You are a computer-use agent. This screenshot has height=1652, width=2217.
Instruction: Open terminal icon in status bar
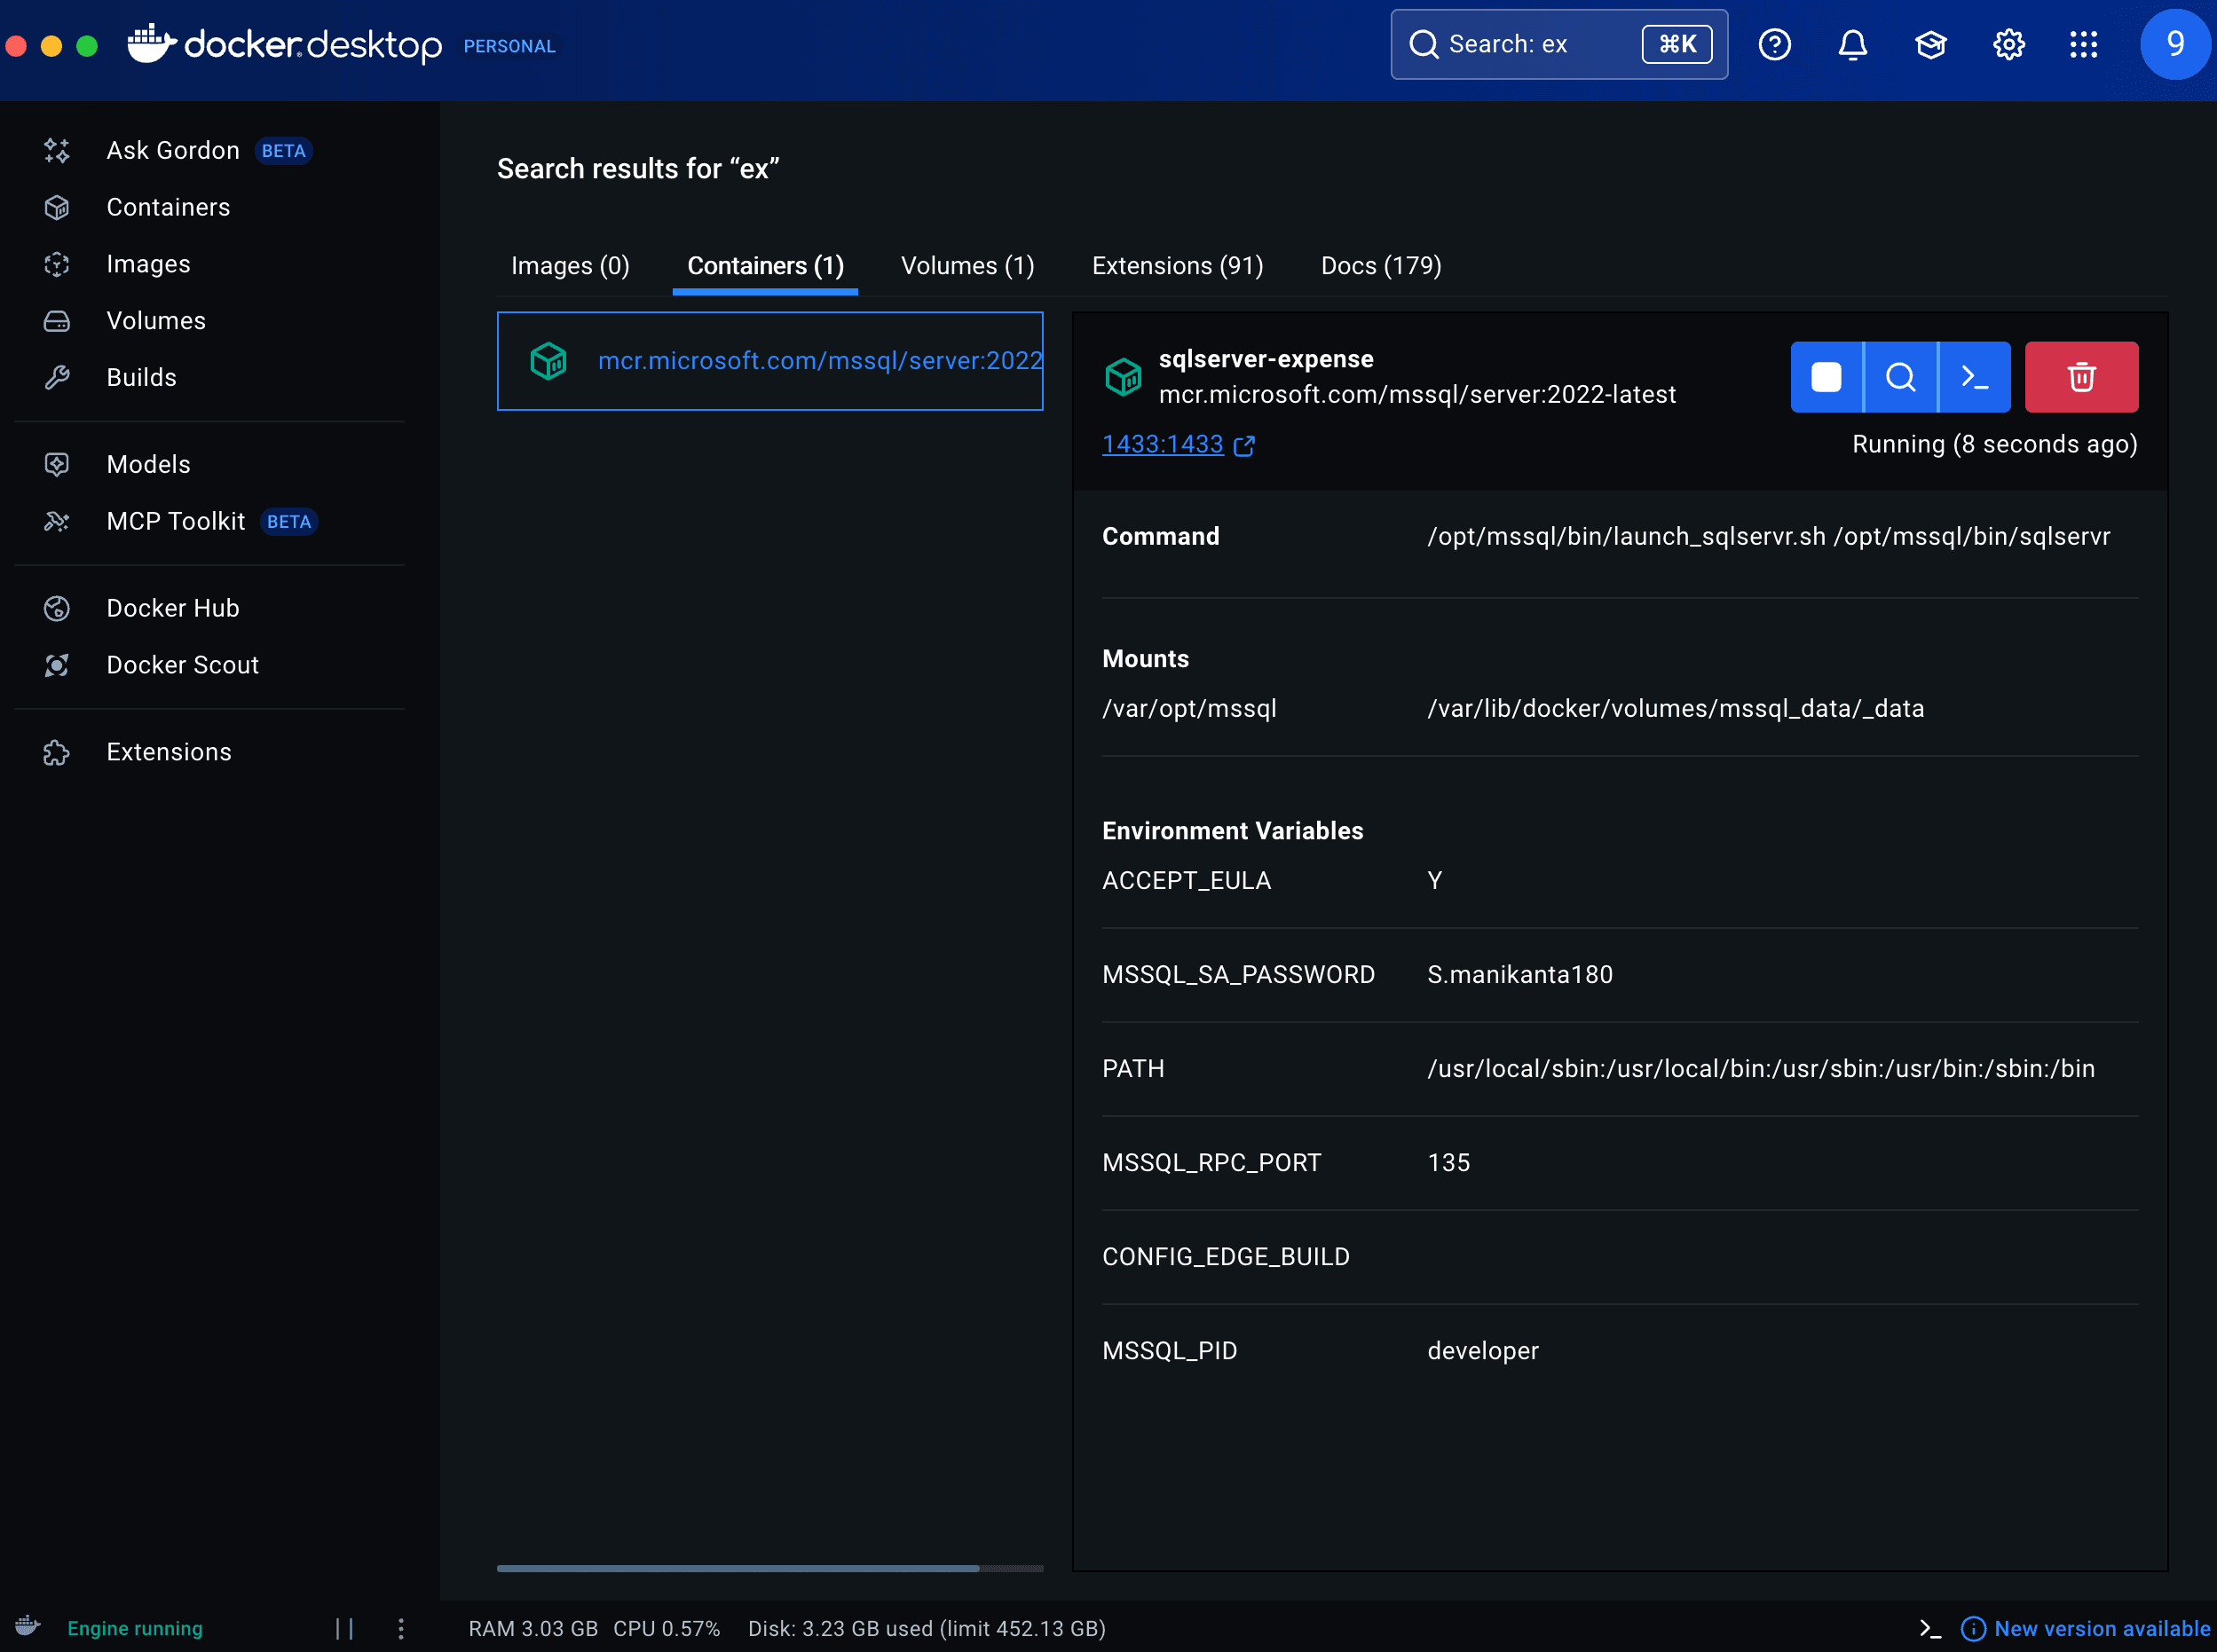[1929, 1628]
